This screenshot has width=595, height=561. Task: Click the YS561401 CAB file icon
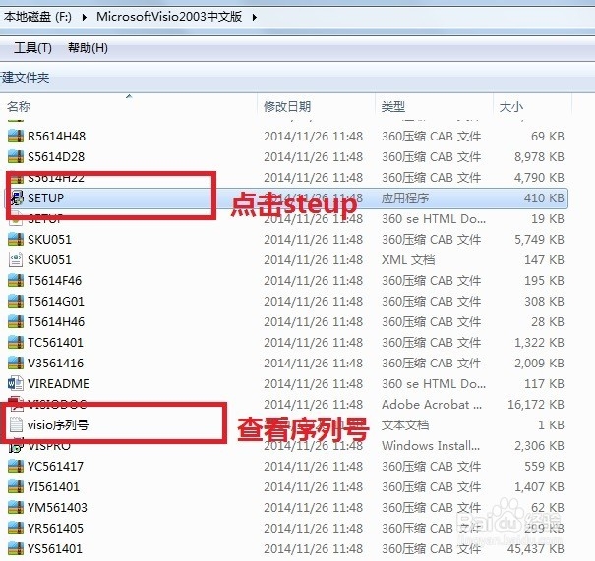click(16, 548)
